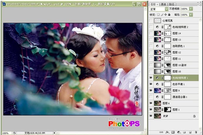Expand the 不透明度 opacity slider arrow
203x135 pixels.
click(x=191, y=9)
